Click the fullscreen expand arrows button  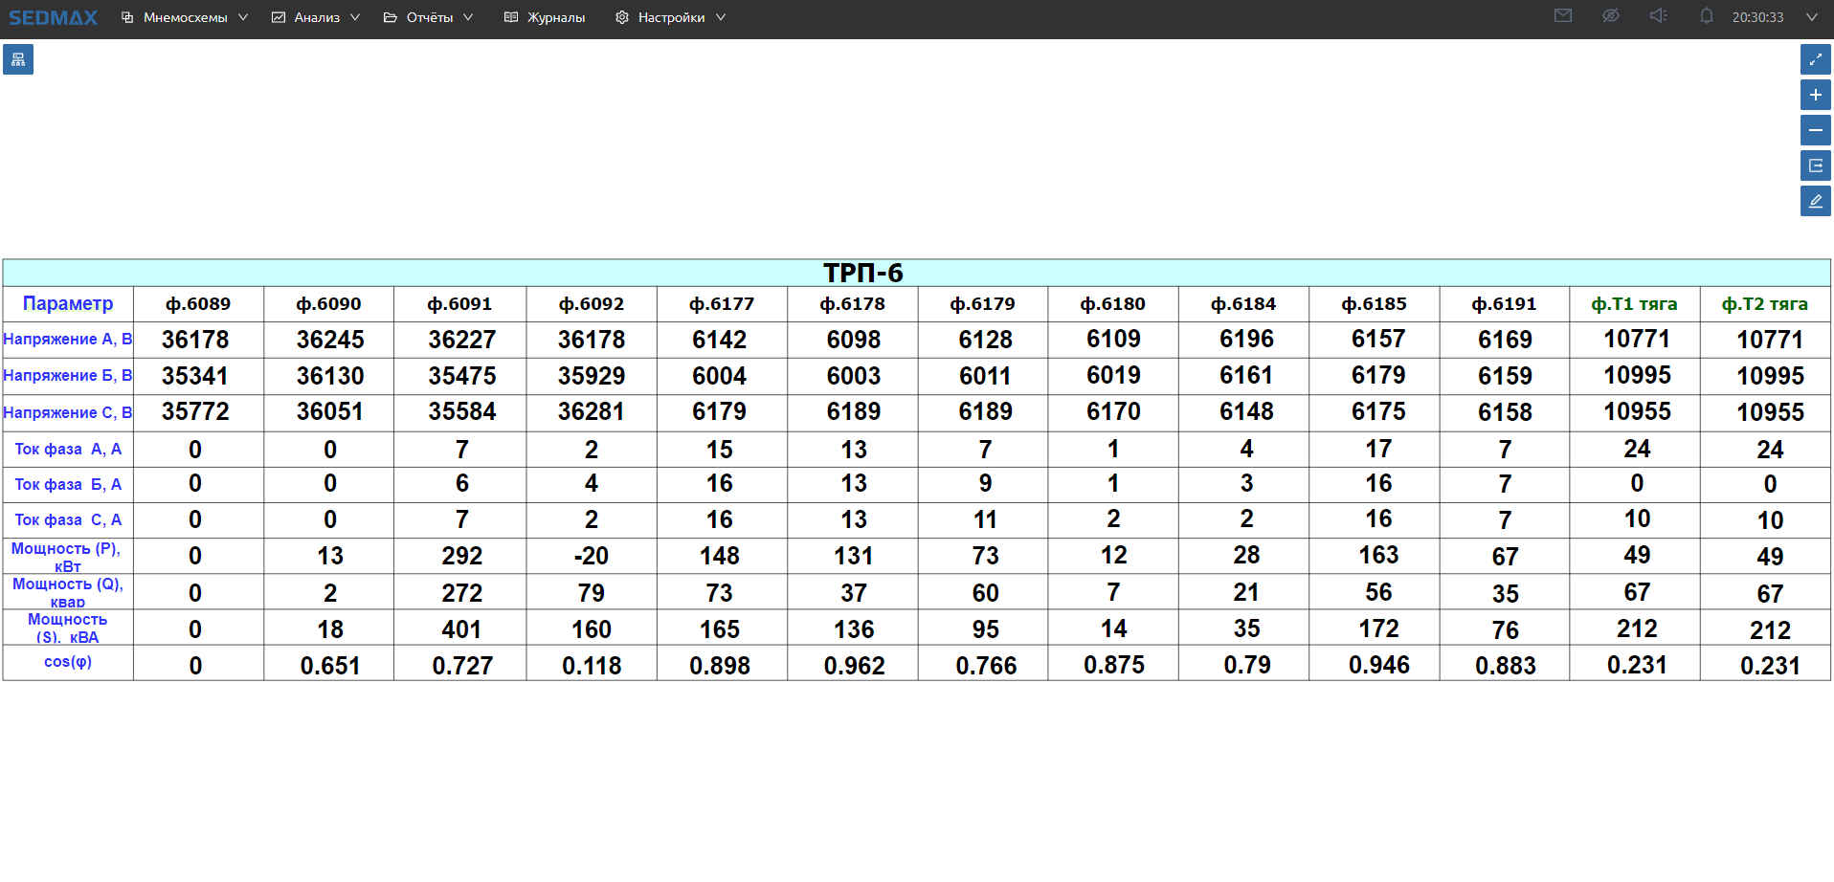point(1815,59)
